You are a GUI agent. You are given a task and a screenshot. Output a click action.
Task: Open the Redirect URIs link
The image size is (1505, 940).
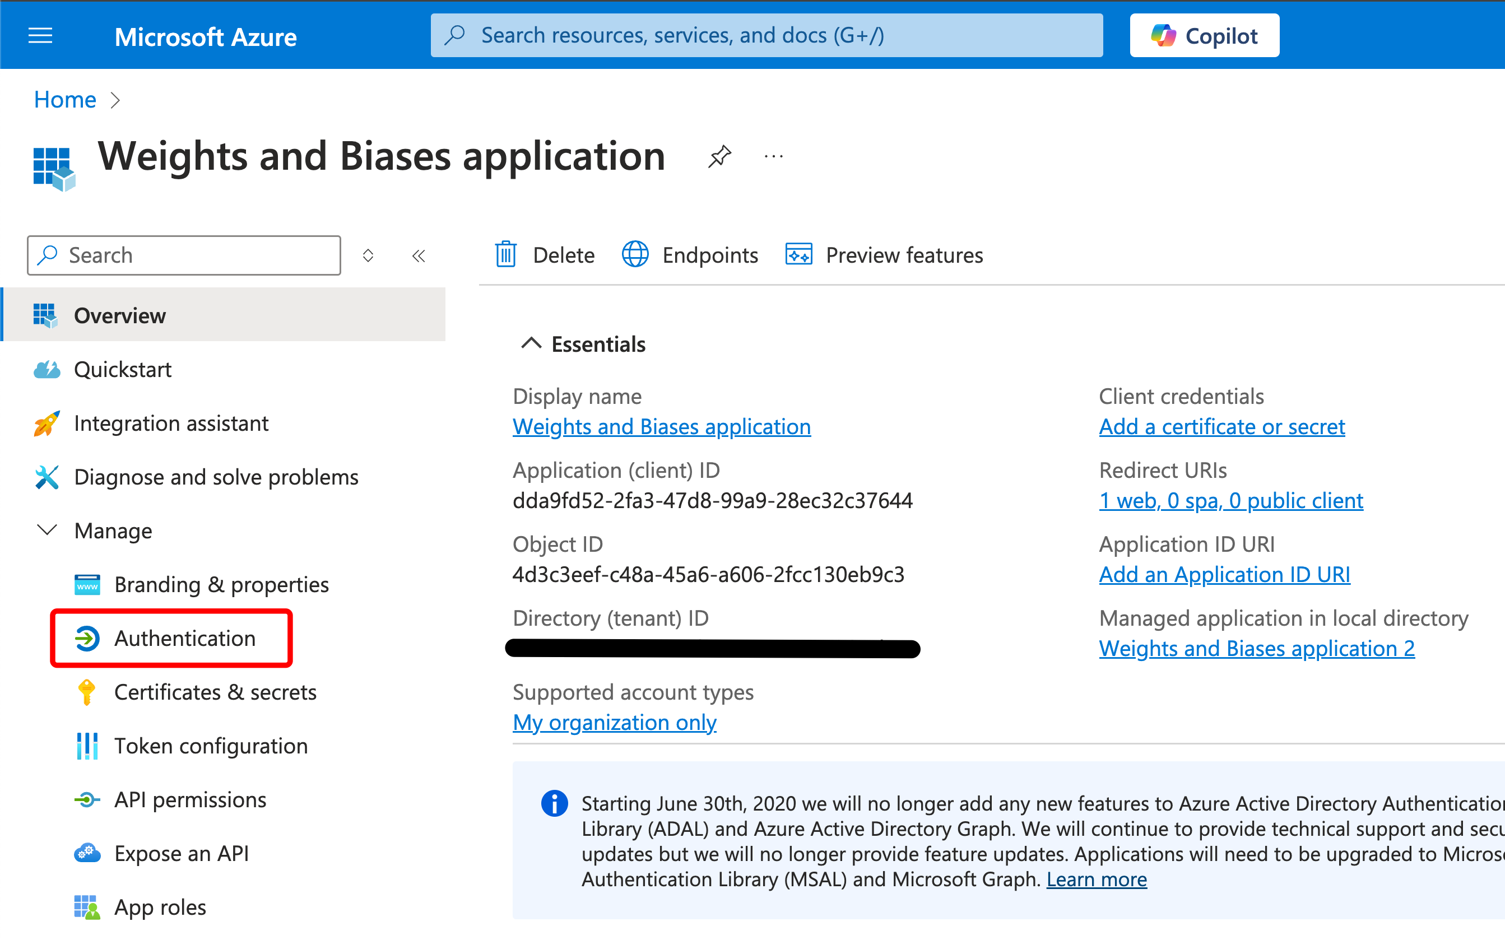click(1231, 500)
